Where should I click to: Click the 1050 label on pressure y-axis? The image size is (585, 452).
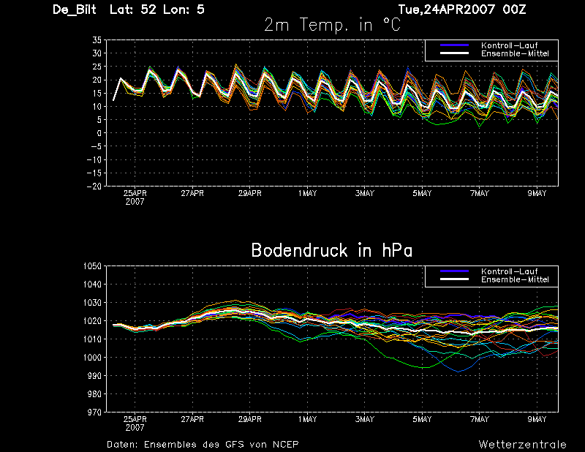93,266
